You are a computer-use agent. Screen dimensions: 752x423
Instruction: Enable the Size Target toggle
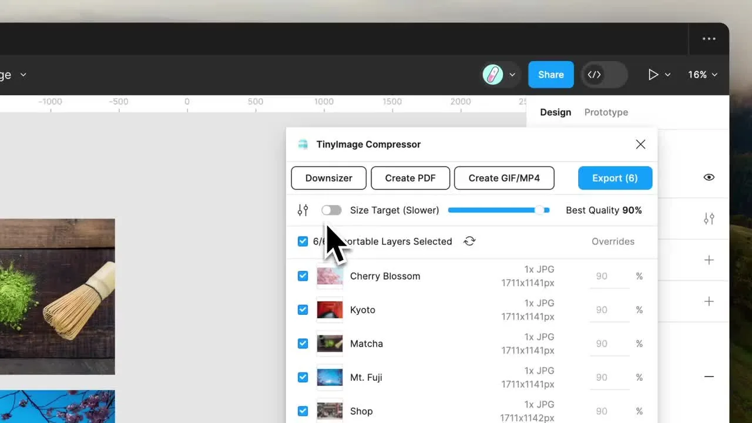331,210
